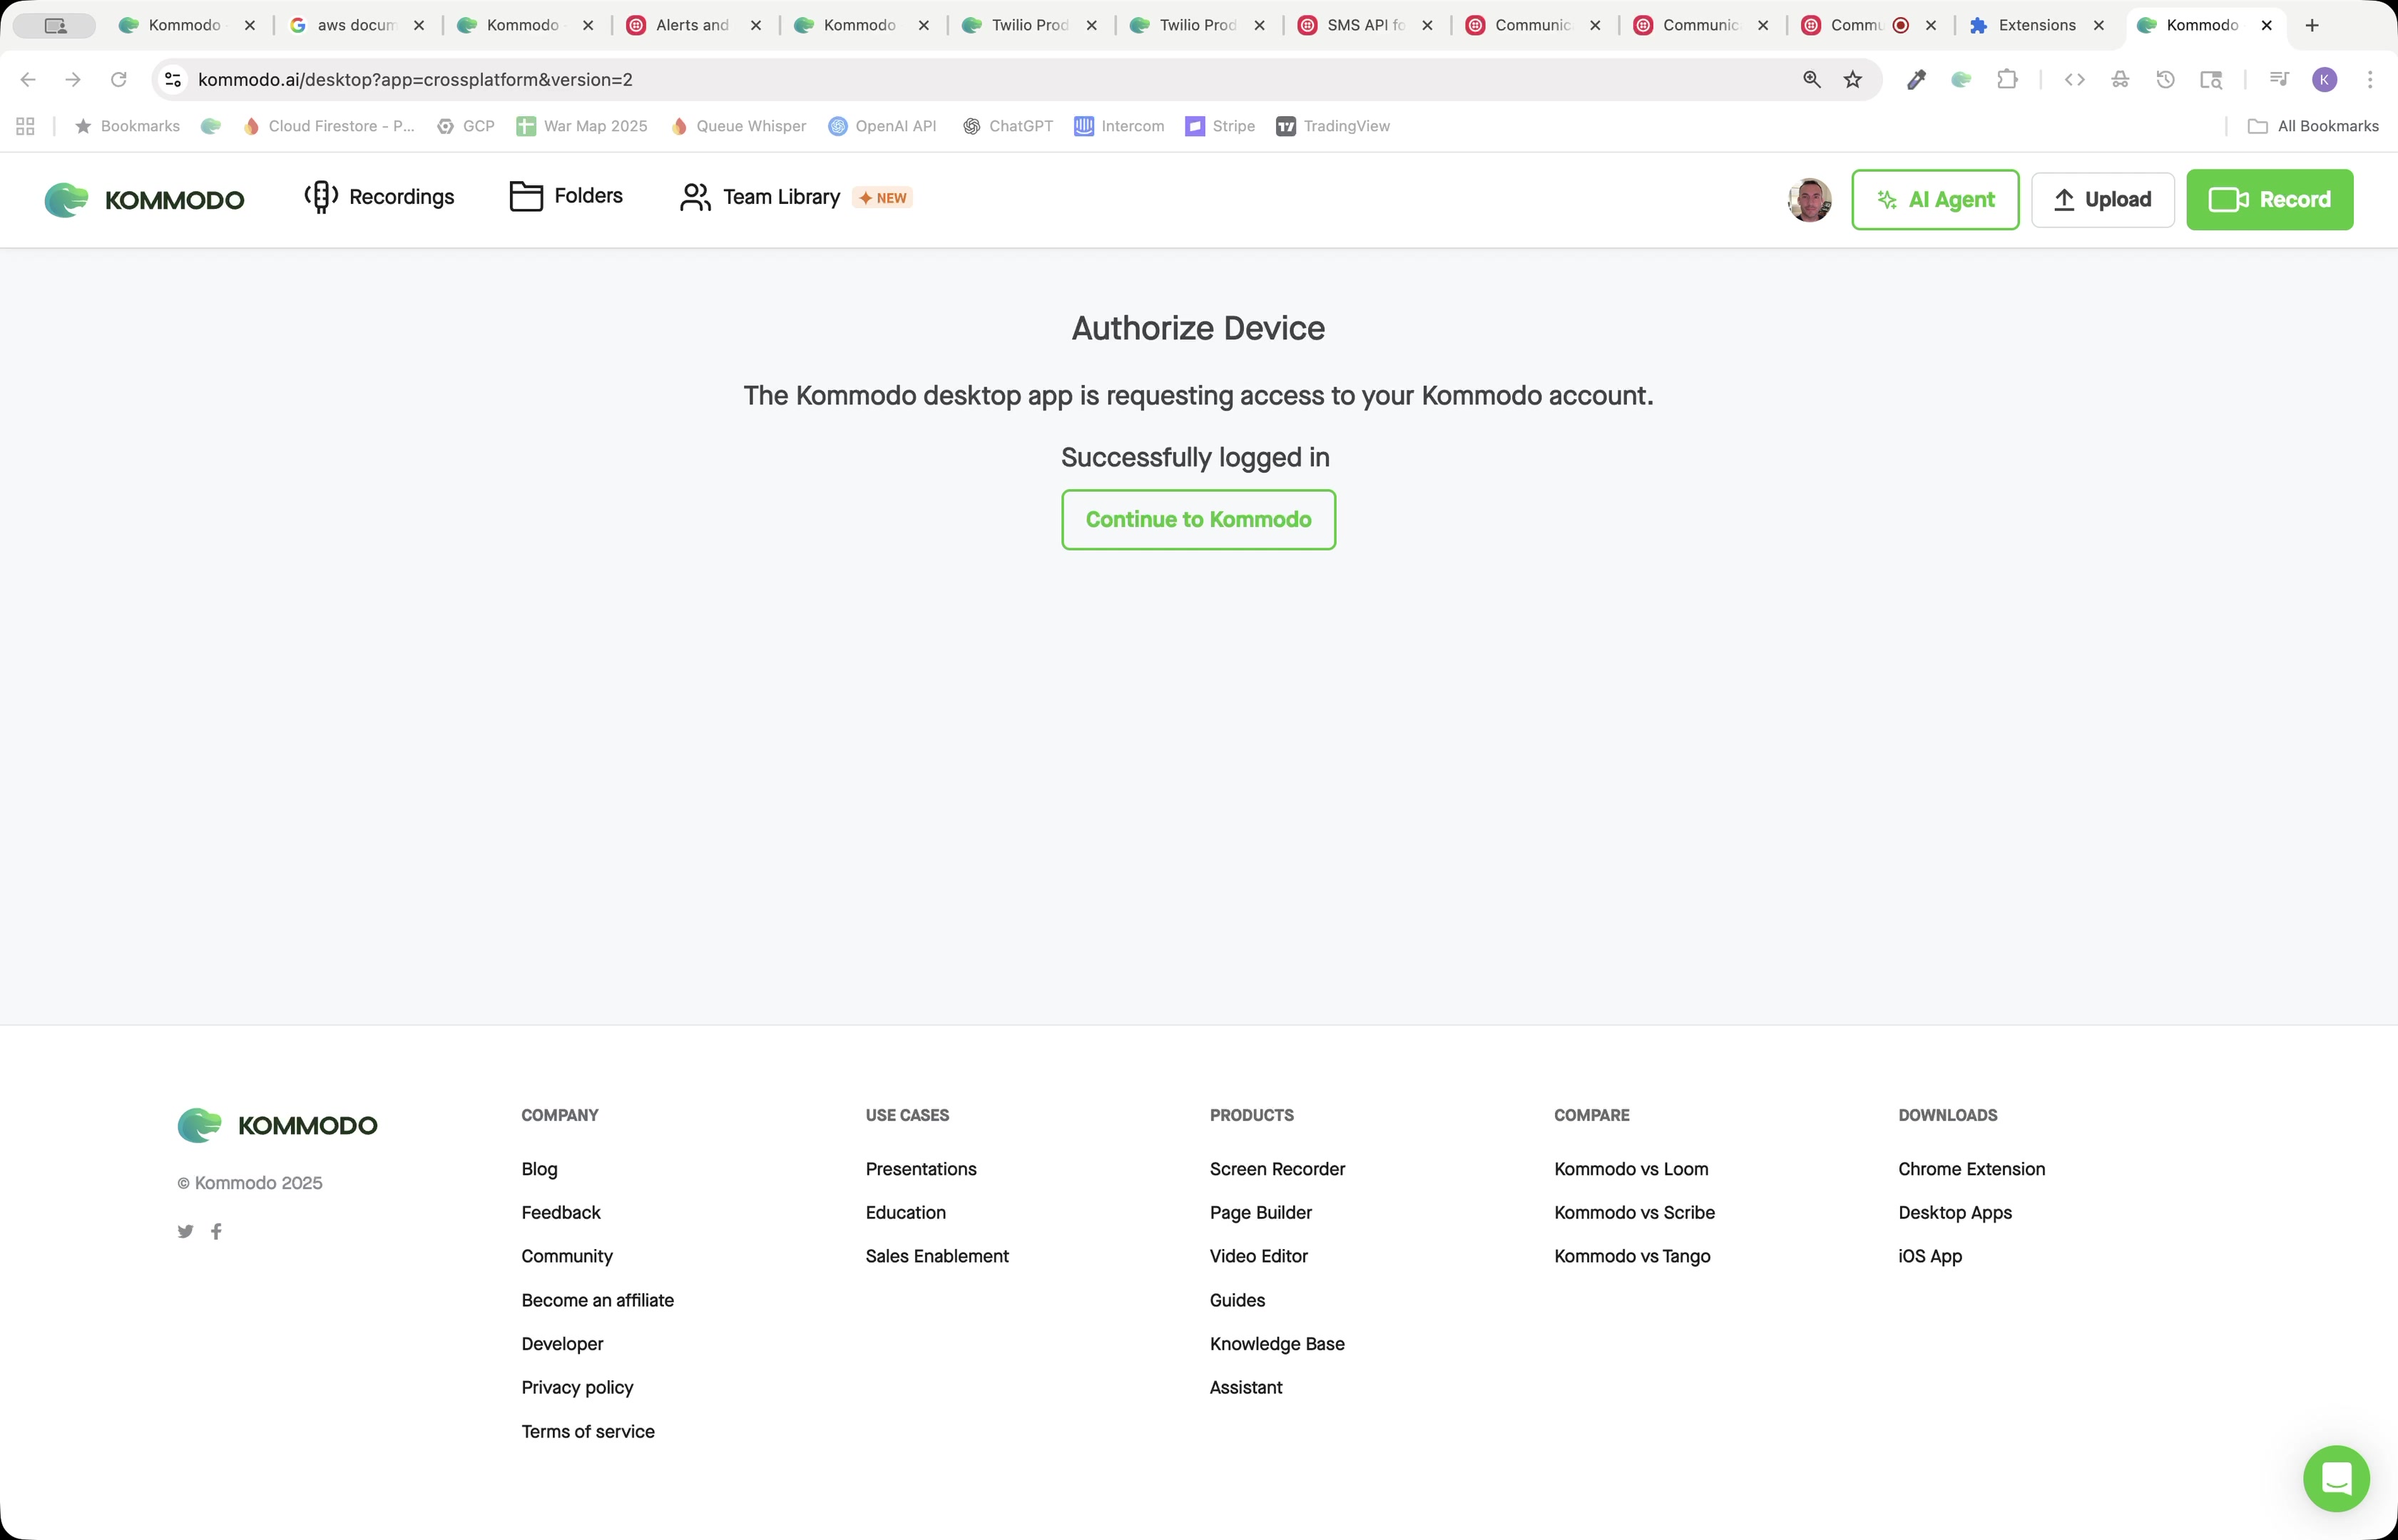Visit Kommodo's Twitter page from footer

click(x=185, y=1231)
